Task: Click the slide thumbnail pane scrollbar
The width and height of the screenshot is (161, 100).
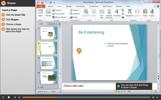Action: (60, 74)
